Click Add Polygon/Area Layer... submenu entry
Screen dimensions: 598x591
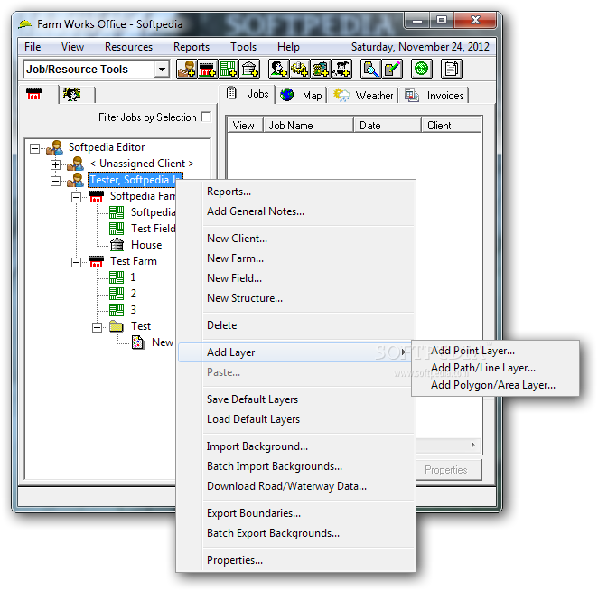(495, 385)
